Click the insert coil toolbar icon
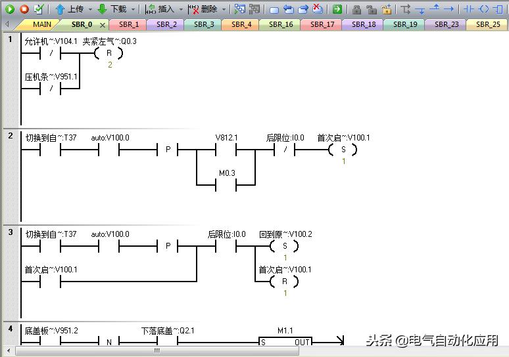Screen dimensions: 509x357 [x=483, y=9]
